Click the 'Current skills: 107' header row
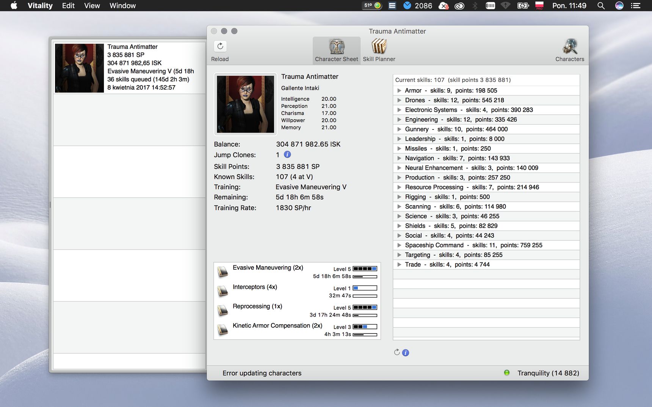The height and width of the screenshot is (407, 652). tap(486, 80)
